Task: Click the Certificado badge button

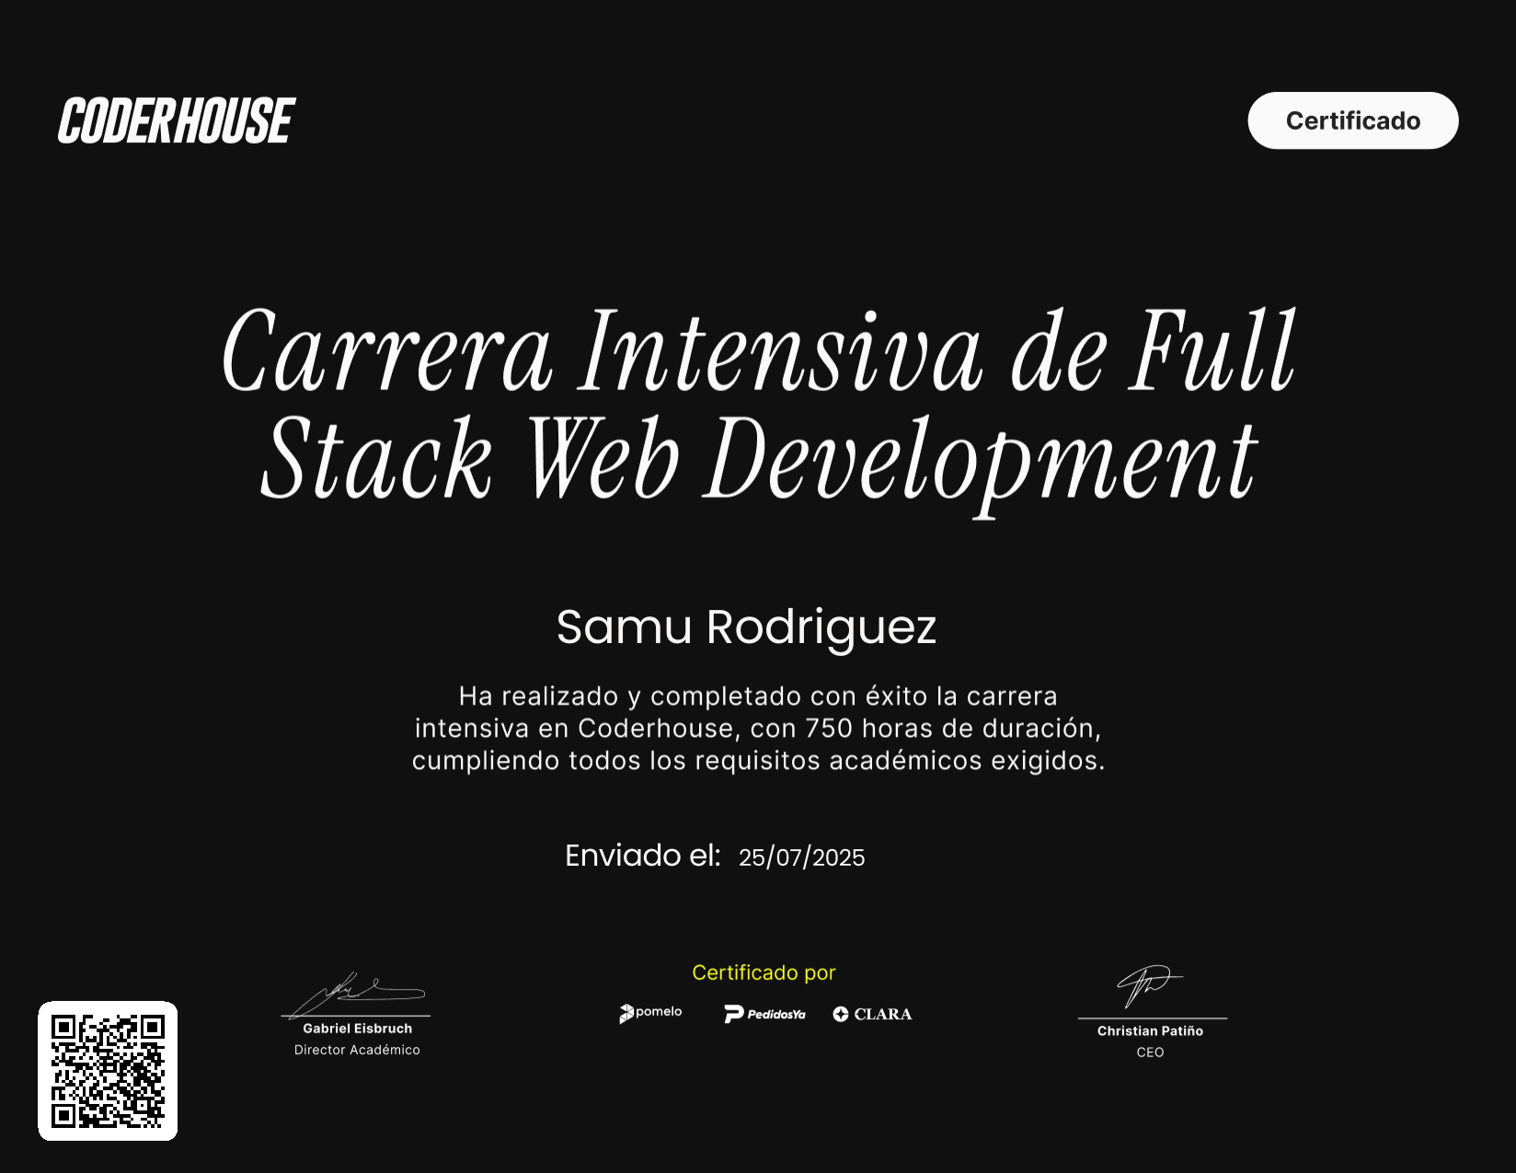Action: [x=1352, y=121]
